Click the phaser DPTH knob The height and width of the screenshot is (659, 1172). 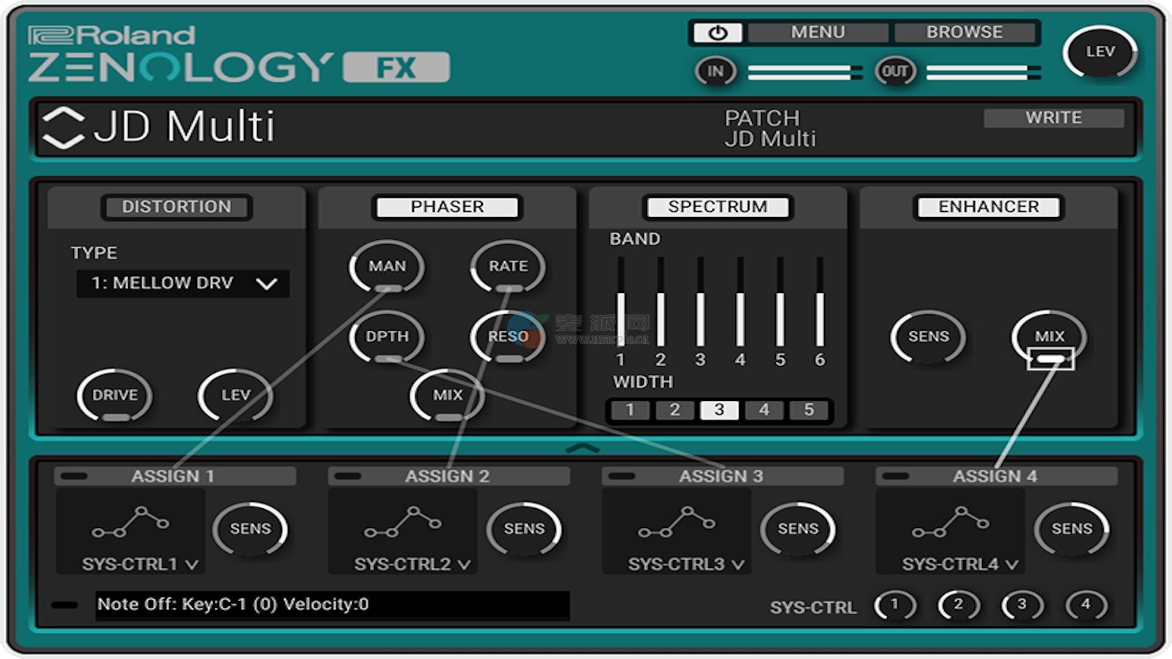click(x=387, y=337)
